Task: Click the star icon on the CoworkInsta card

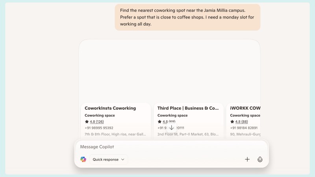Action: [87, 122]
